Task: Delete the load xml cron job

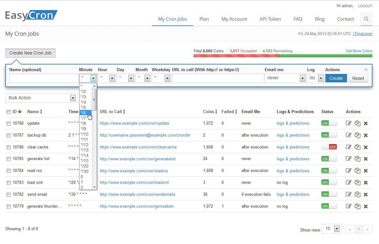Action: (x=366, y=183)
